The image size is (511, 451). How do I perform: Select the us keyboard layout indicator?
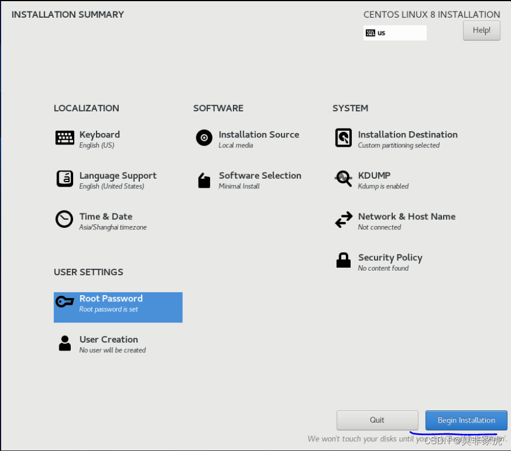(x=395, y=33)
